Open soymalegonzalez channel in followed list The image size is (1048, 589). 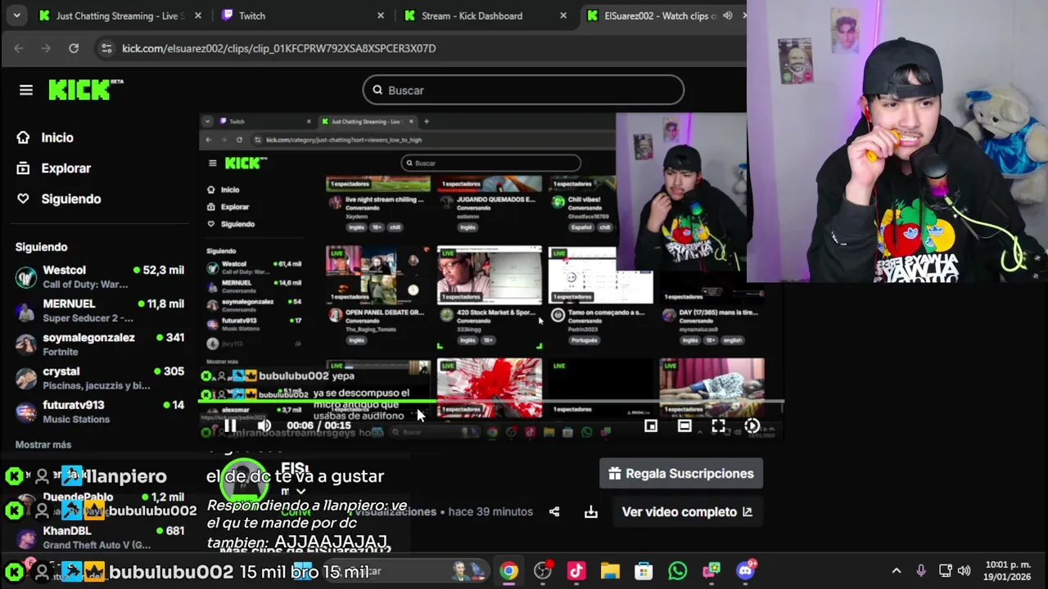100,344
